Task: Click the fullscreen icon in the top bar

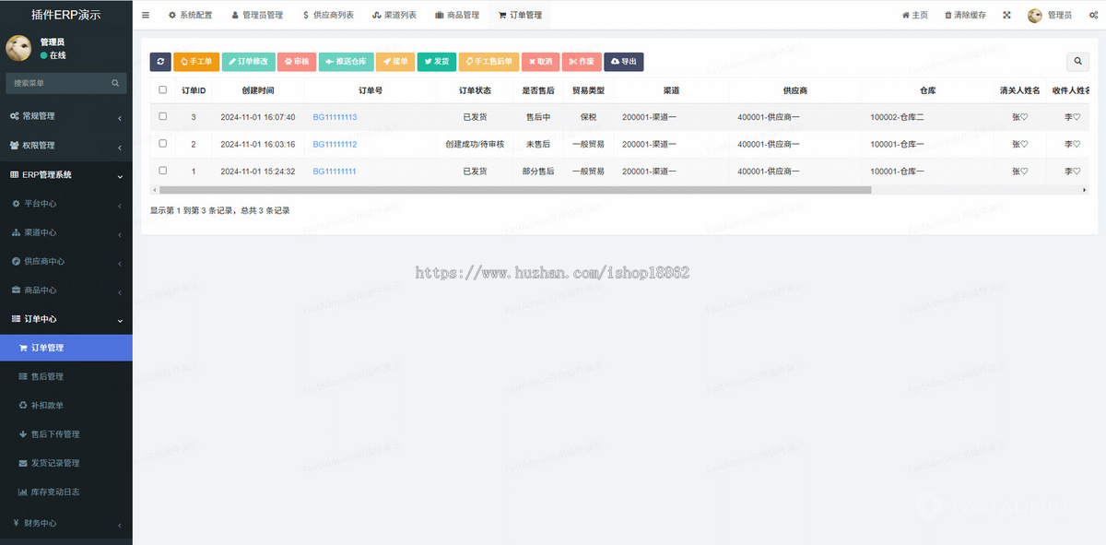Action: 1006,15
